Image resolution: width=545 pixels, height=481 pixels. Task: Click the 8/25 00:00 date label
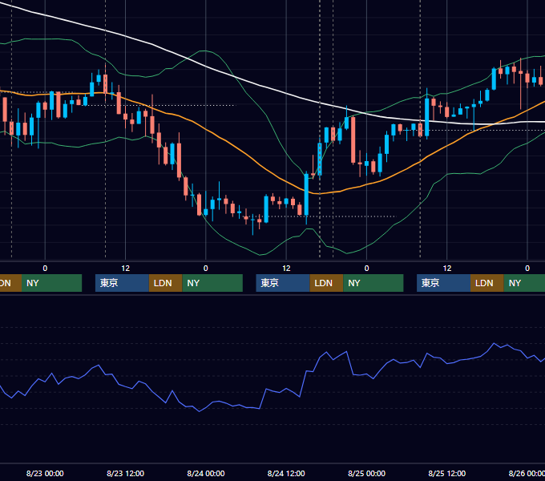367,473
